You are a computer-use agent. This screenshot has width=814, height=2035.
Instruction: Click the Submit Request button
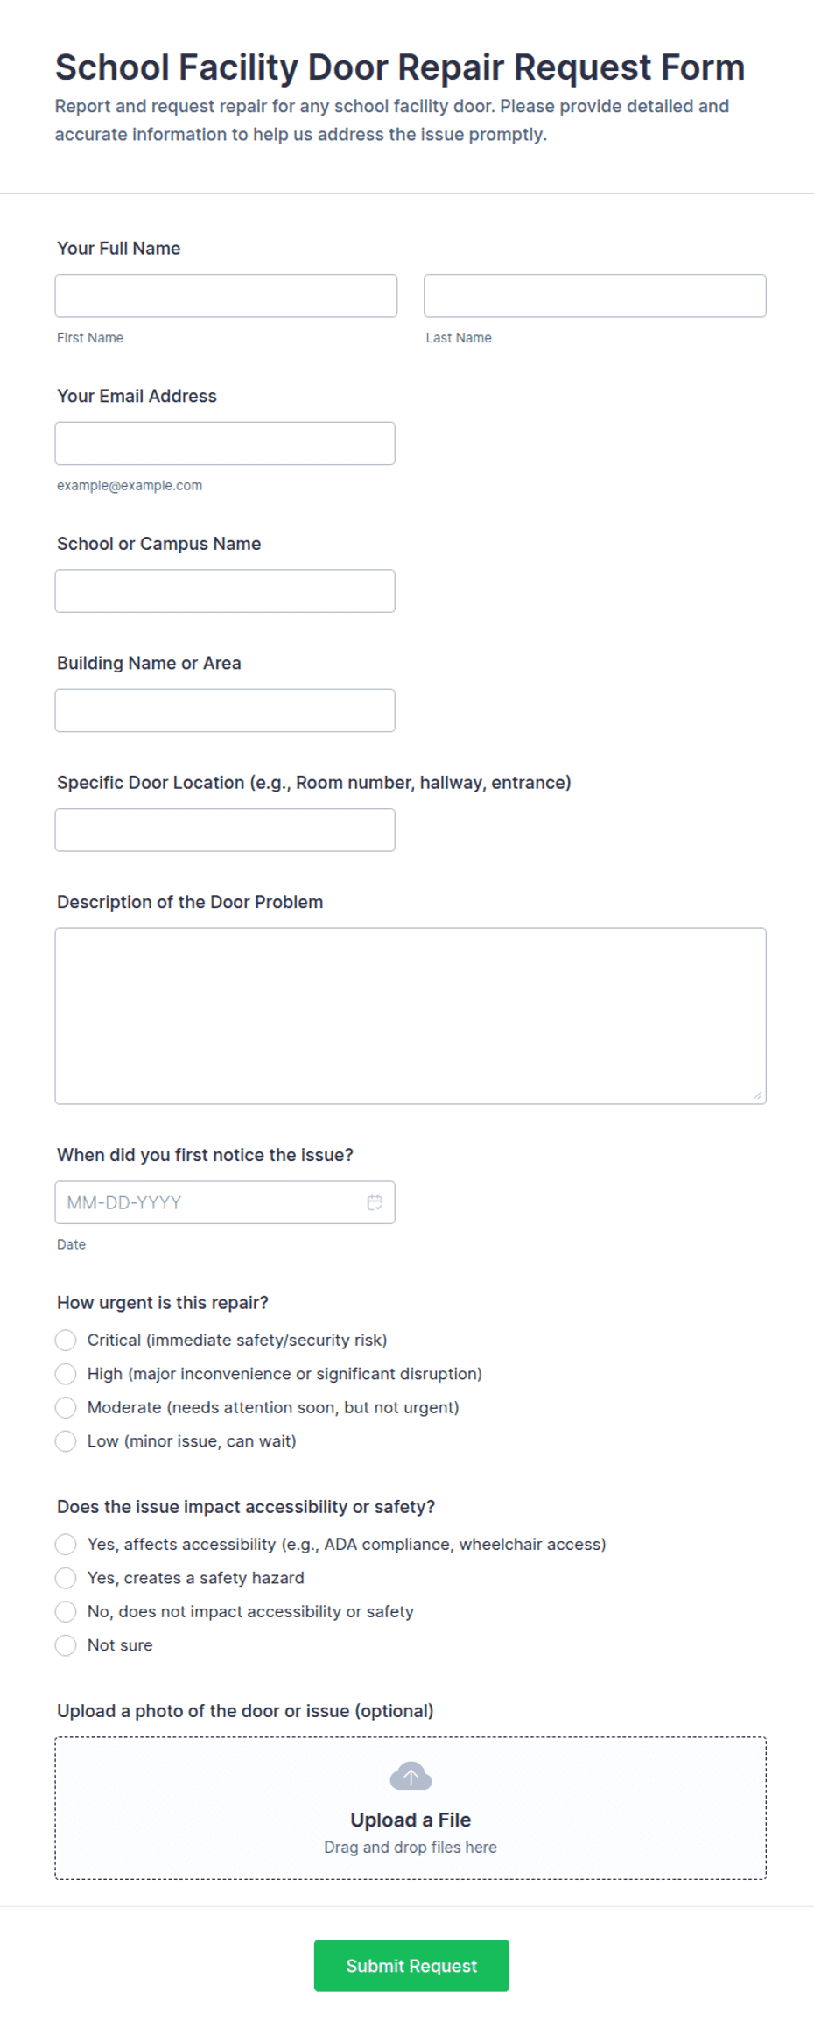[411, 1966]
